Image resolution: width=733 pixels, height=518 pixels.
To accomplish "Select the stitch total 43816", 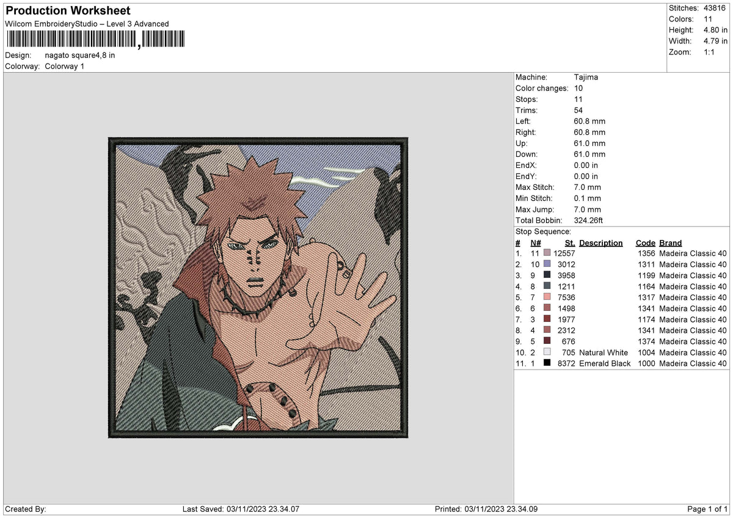I will (x=716, y=8).
